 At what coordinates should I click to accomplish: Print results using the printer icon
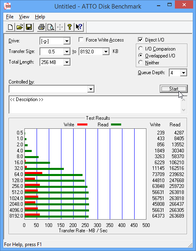41,27
